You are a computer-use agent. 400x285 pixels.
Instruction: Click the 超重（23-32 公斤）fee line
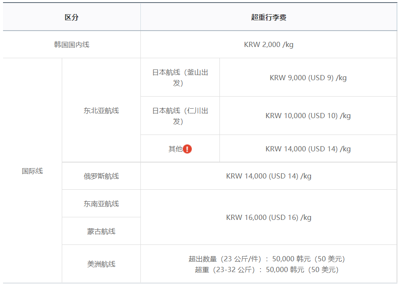(267, 269)
